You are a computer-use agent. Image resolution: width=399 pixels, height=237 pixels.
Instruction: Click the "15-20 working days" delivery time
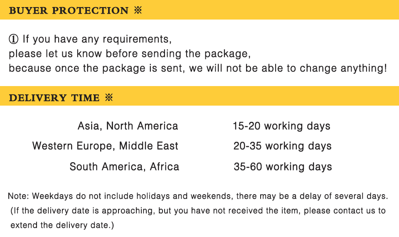(281, 126)
